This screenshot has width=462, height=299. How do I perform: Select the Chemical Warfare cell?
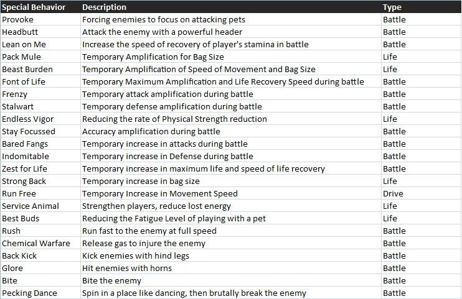point(36,243)
